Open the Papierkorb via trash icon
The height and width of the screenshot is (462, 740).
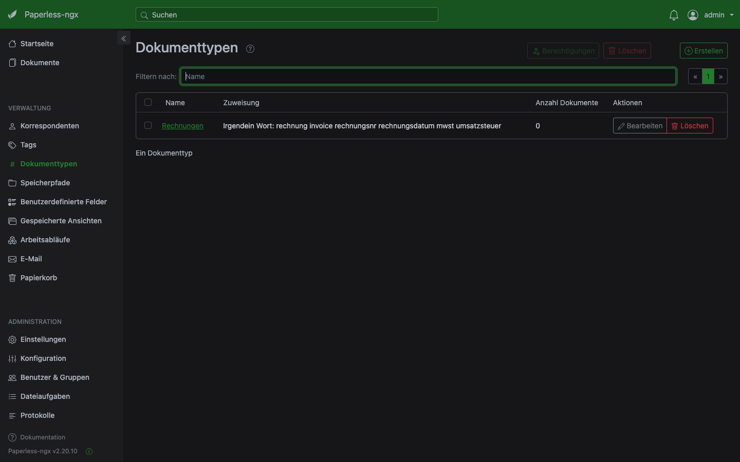tap(11, 278)
